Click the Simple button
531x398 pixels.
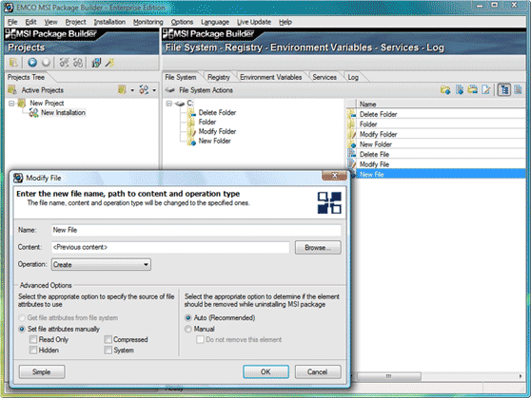click(42, 372)
